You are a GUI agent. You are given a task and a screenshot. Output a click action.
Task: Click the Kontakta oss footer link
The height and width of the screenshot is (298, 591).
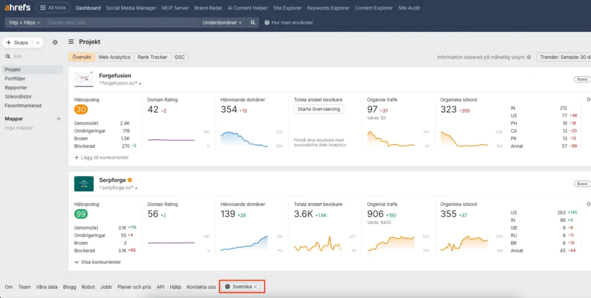pos(201,286)
